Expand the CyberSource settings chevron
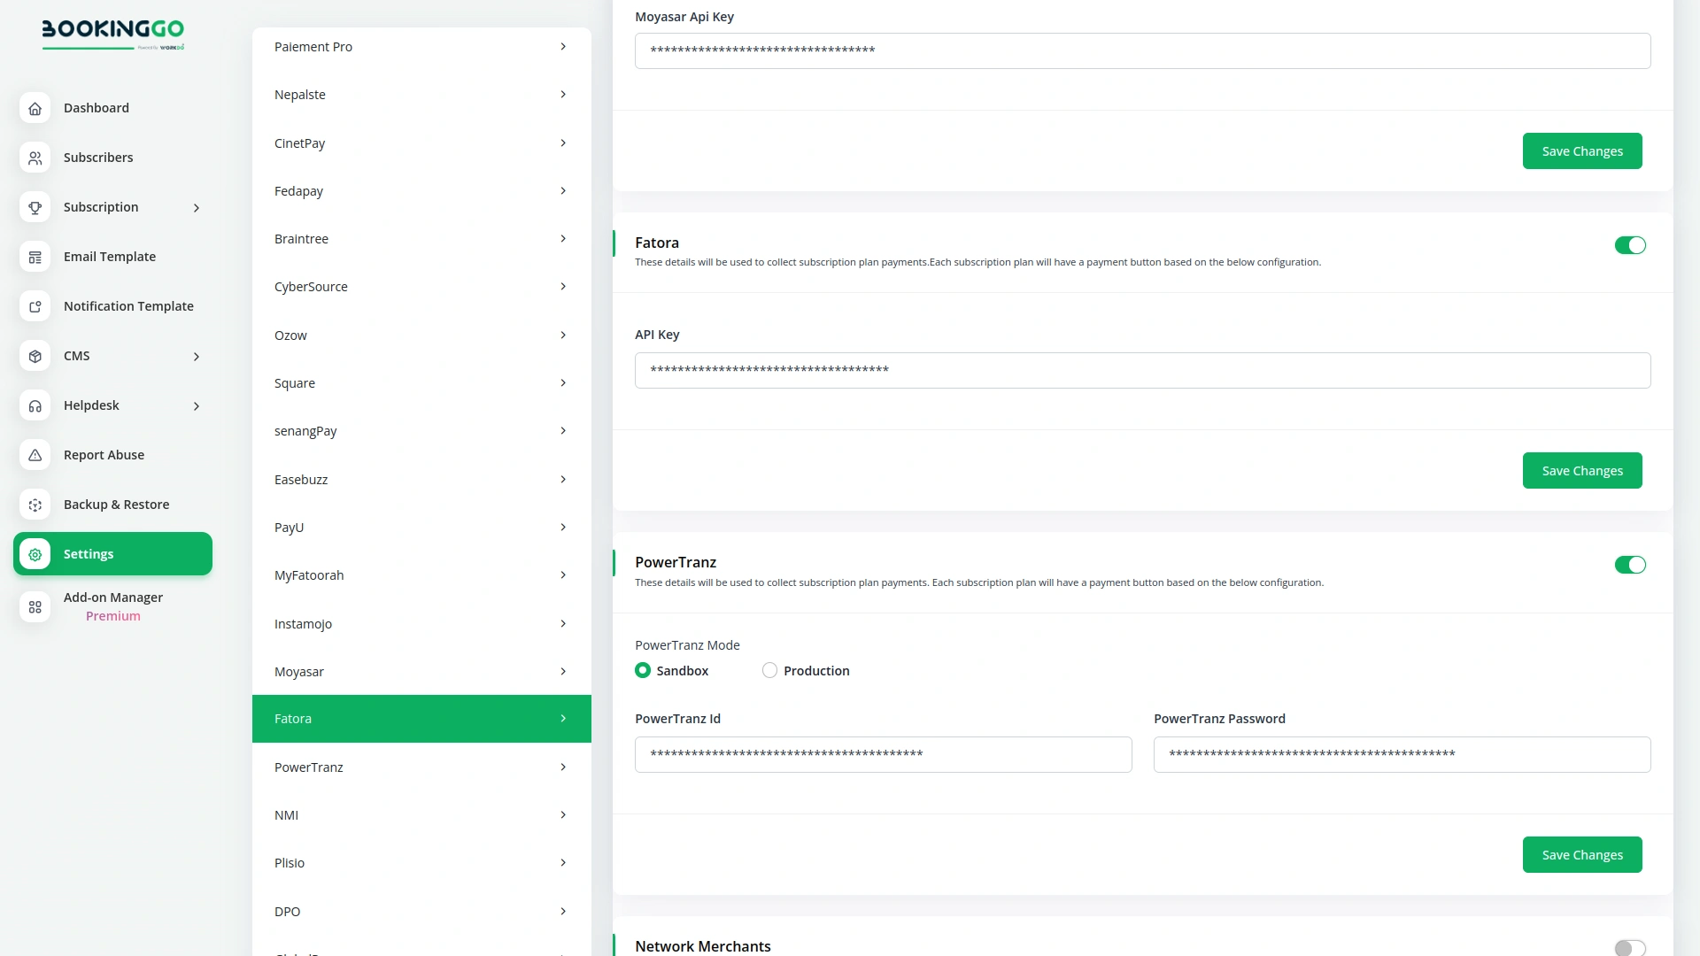The image size is (1700, 956). click(563, 286)
